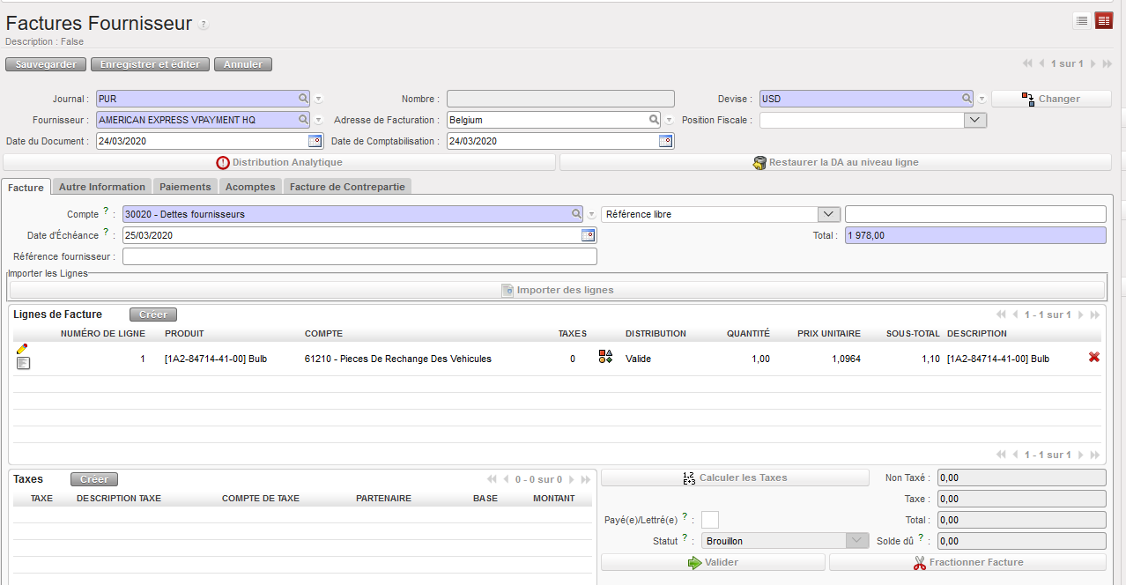Toggle the Payé(e)/Lettré(e) checkbox
Image resolution: width=1126 pixels, height=585 pixels.
[x=710, y=520]
